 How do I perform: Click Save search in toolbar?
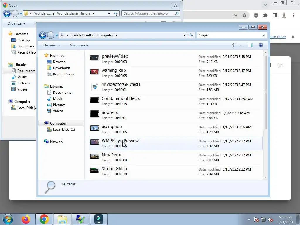click(x=79, y=45)
